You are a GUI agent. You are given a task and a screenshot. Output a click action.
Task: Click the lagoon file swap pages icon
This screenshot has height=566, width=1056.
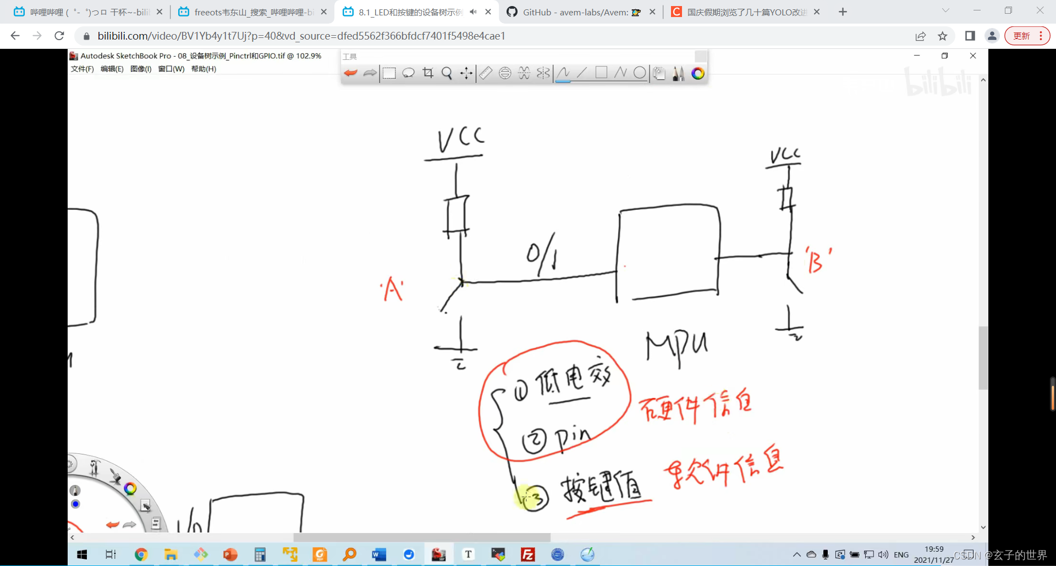[156, 524]
